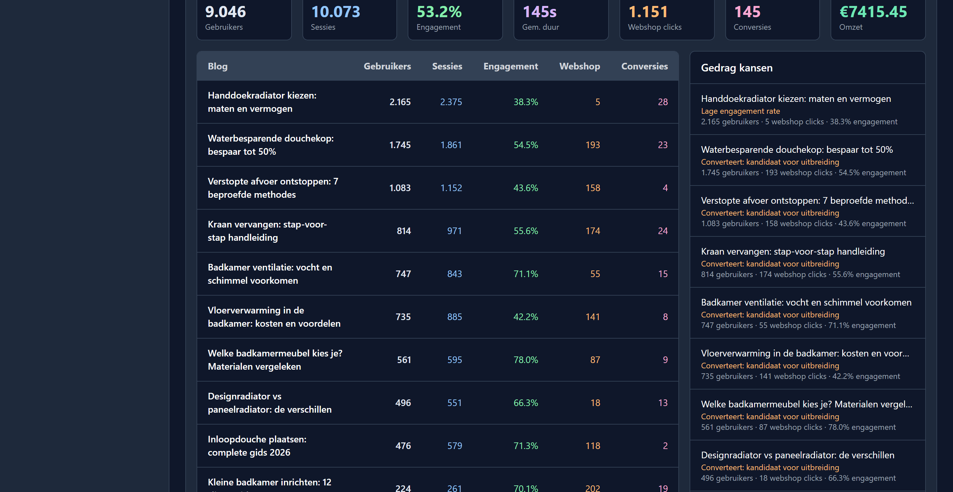The width and height of the screenshot is (953, 492).
Task: Open Gedrag kansen item 'Vloerverwarming in de badkamer: kosten en voor...'
Action: 808,364
